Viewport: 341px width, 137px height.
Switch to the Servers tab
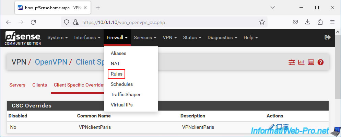tap(17, 85)
